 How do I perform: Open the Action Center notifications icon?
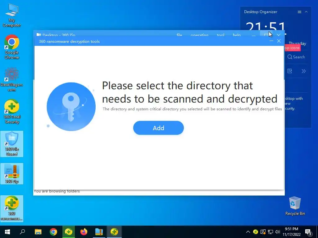pyautogui.click(x=308, y=232)
